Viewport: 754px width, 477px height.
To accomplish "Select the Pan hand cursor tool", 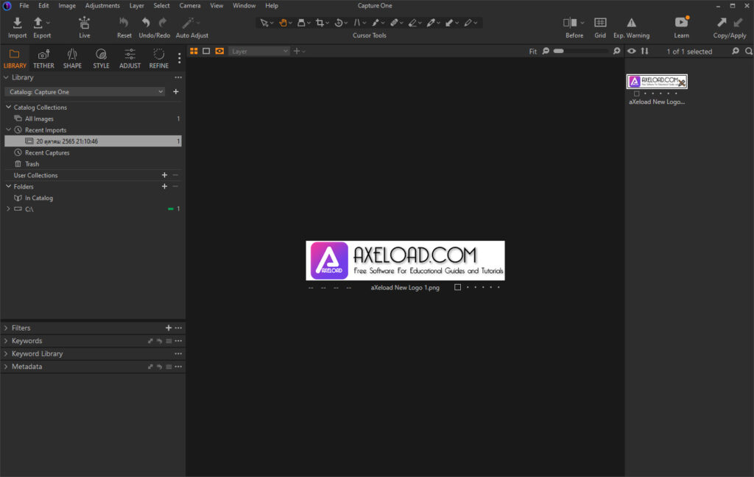I will click(x=283, y=23).
